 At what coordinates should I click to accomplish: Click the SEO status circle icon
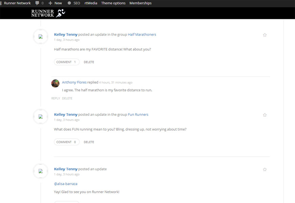click(x=69, y=3)
